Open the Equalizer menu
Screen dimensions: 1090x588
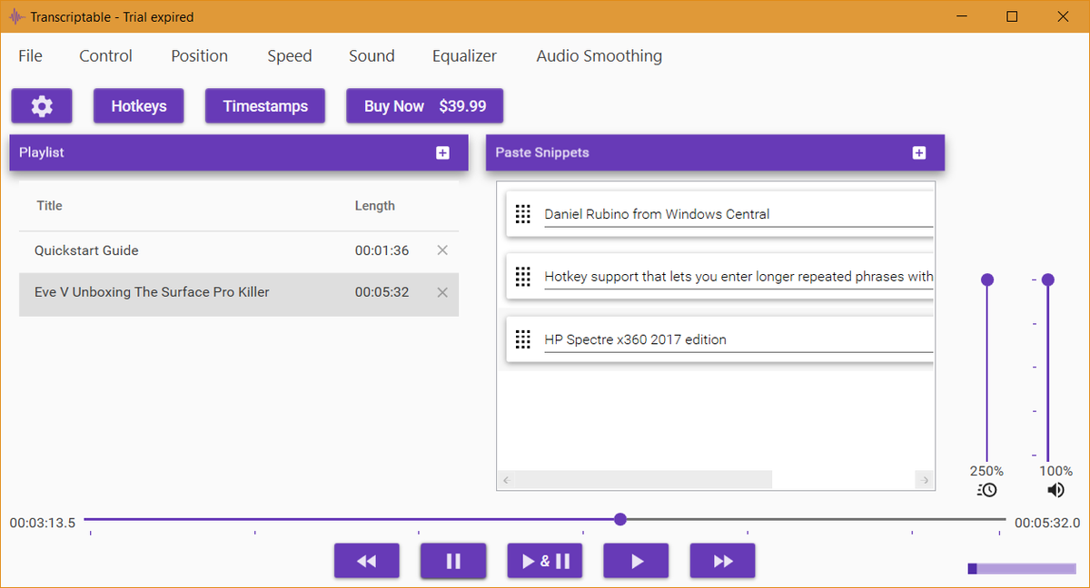464,55
